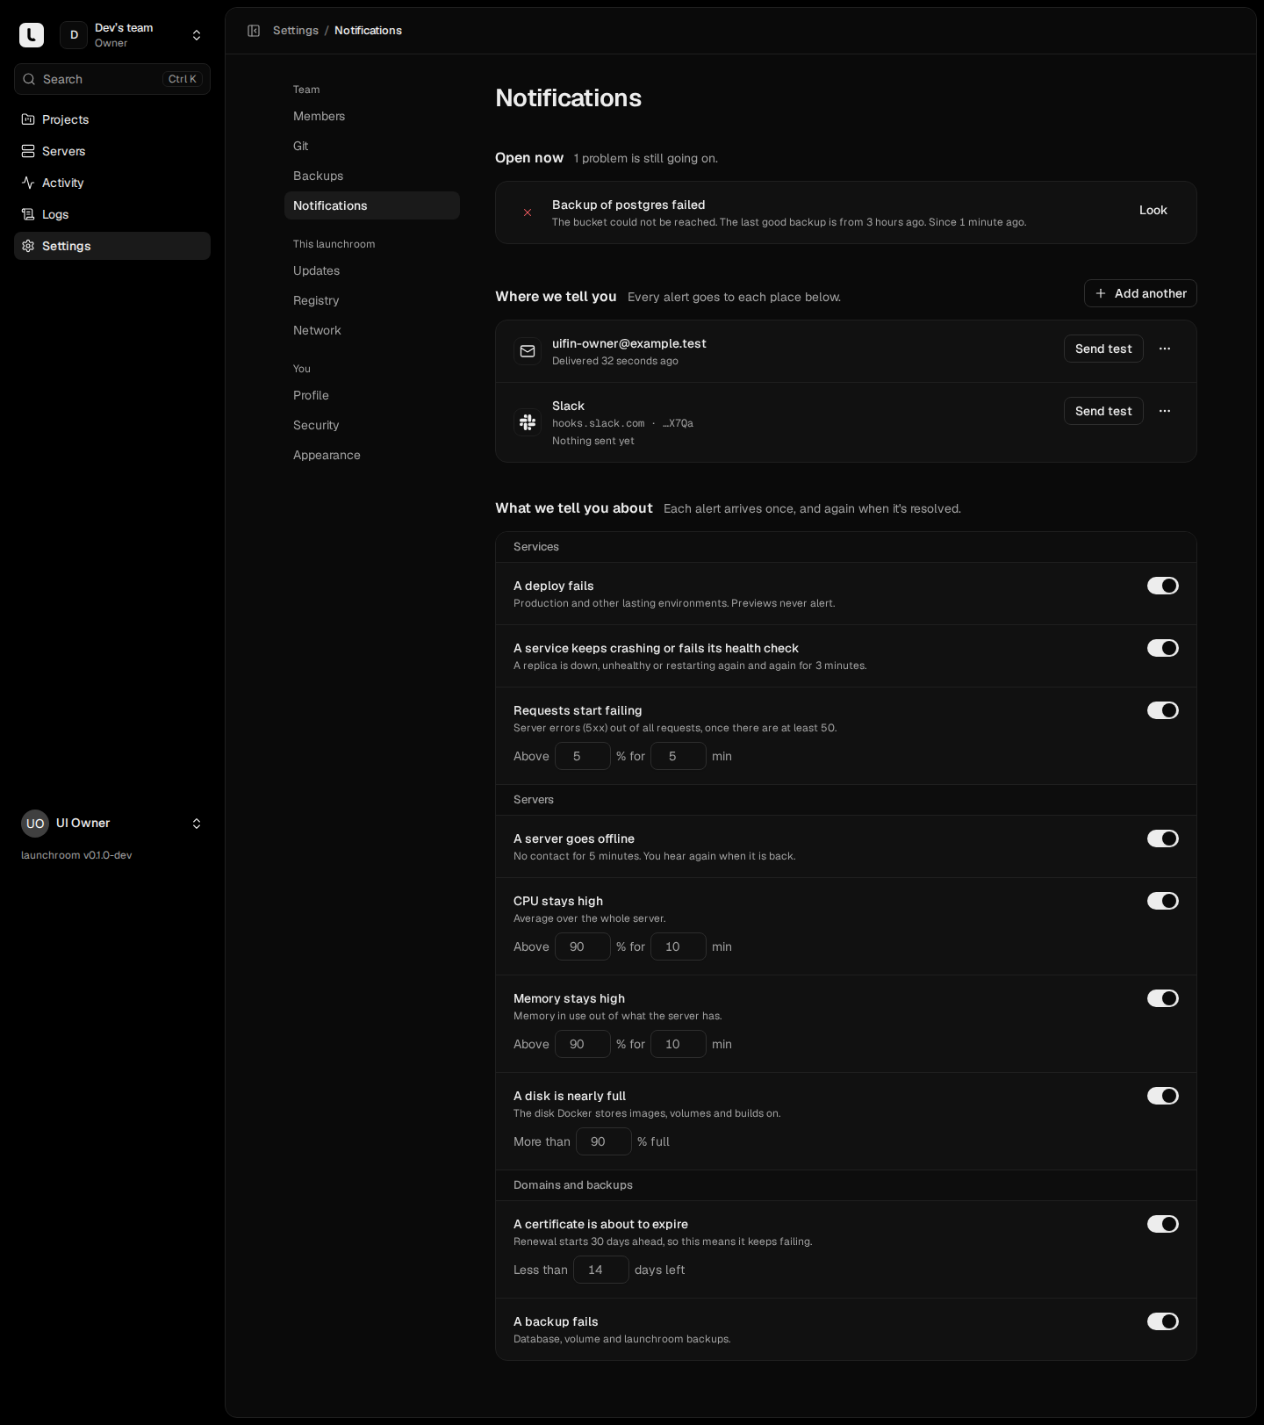This screenshot has height=1425, width=1264.
Task: Toggle the sidebar collapse icon
Action: pos(254,31)
